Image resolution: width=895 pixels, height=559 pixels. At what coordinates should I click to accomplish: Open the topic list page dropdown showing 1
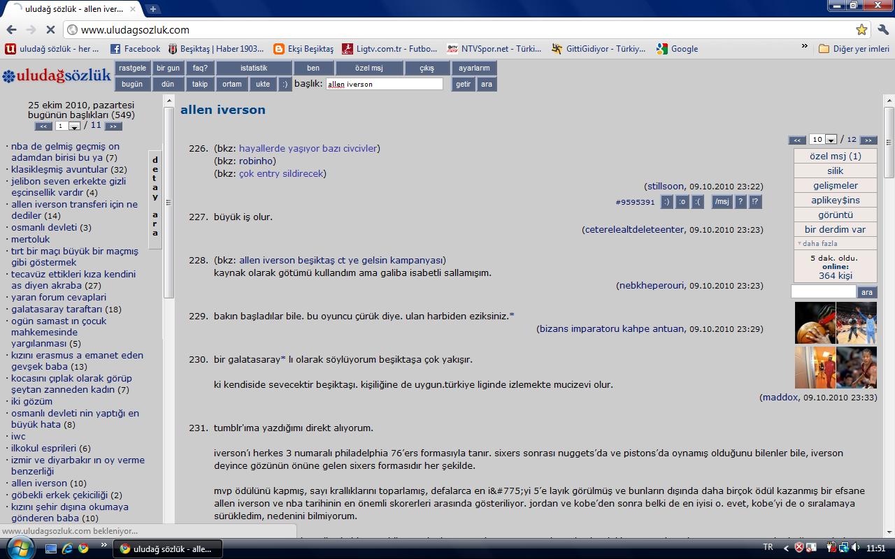coord(68,126)
